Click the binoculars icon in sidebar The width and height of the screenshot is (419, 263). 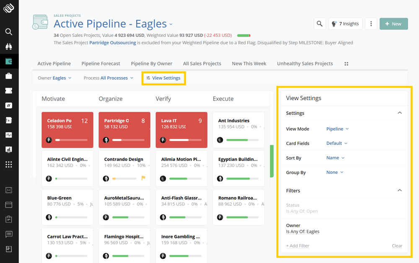[9, 46]
